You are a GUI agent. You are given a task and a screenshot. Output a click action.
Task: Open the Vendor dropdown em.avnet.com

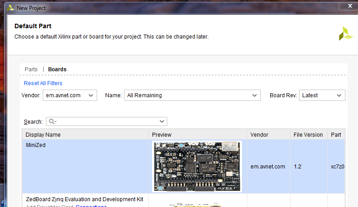pyautogui.click(x=70, y=95)
